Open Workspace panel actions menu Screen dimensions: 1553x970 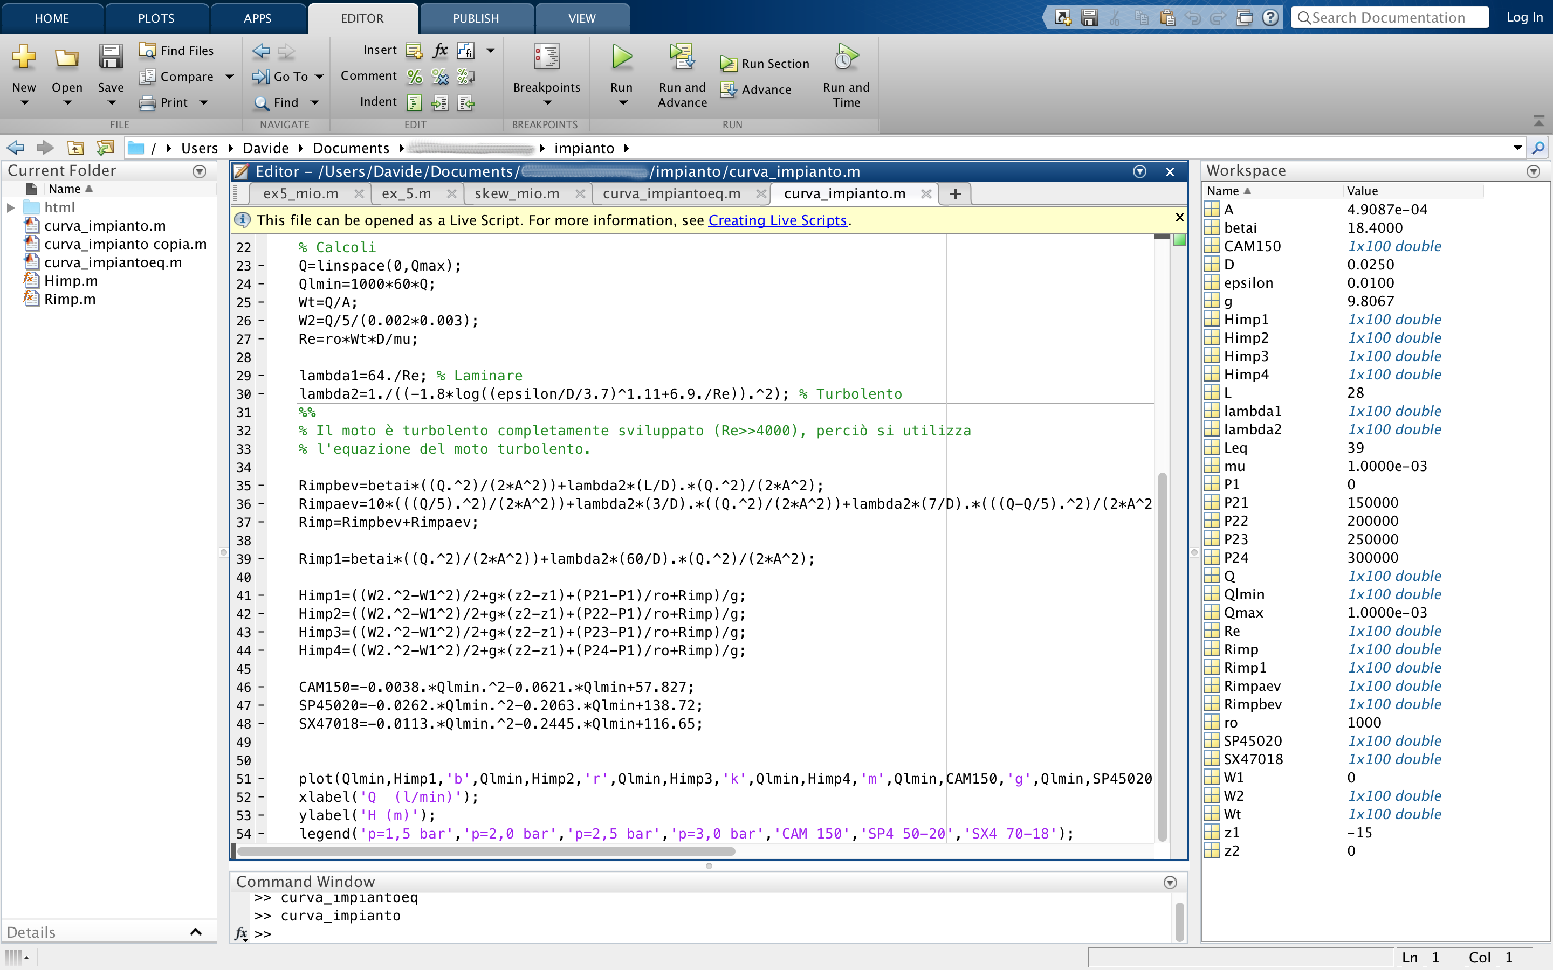(1533, 171)
